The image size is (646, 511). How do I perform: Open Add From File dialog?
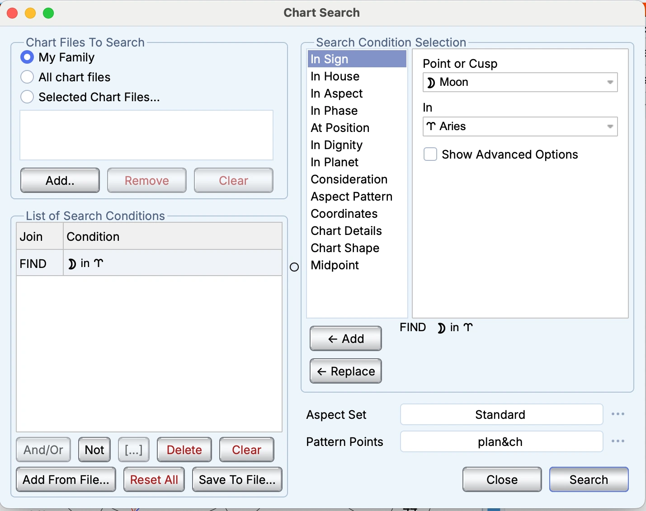point(66,480)
